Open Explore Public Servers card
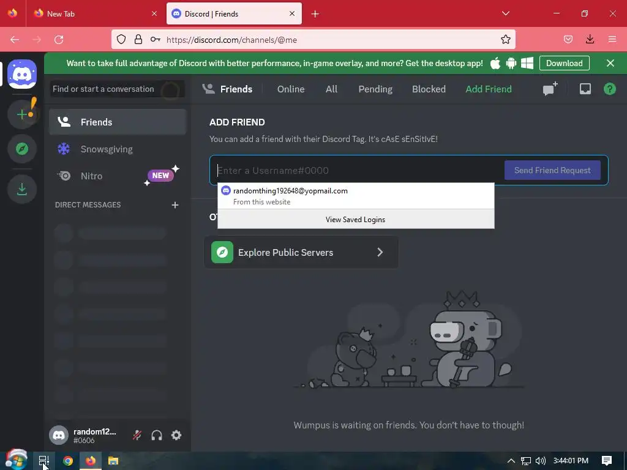This screenshot has height=470, width=627. (x=301, y=252)
